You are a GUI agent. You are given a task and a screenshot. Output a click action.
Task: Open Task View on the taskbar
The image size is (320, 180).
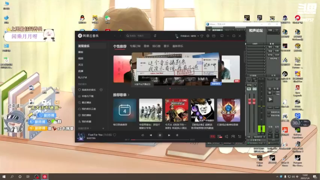coord(28,177)
